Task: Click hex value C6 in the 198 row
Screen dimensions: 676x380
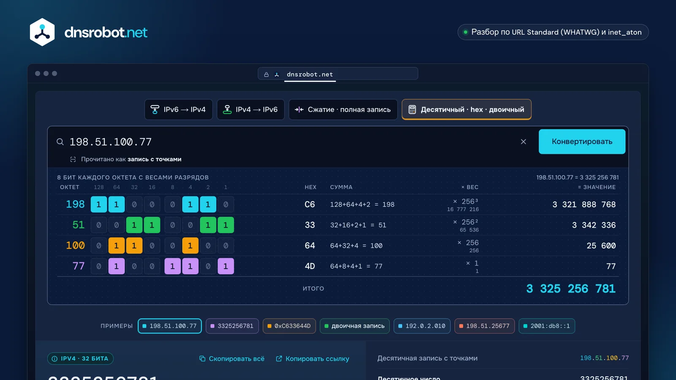Action: pos(310,204)
